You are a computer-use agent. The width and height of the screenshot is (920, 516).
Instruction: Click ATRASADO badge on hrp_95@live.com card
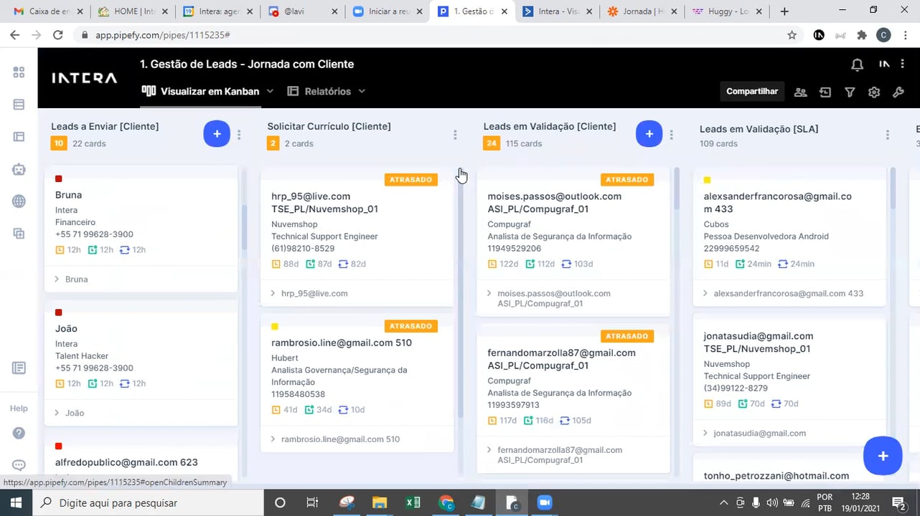410,180
